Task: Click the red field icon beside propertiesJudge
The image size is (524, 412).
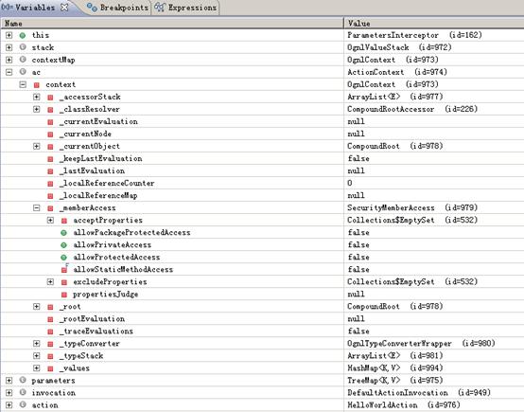Action: point(64,295)
